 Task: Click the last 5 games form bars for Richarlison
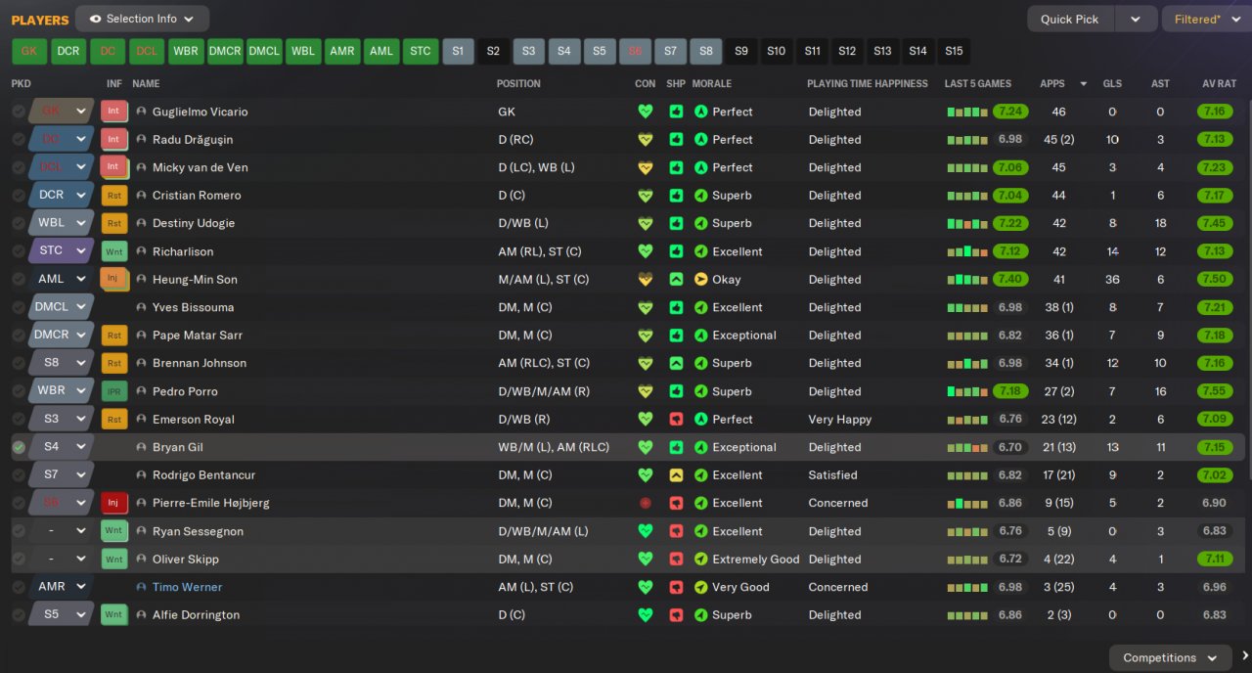[967, 251]
